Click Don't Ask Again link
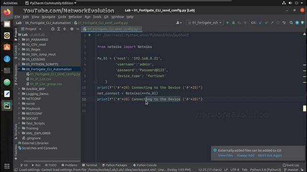307x172 pixels. pos(270,155)
